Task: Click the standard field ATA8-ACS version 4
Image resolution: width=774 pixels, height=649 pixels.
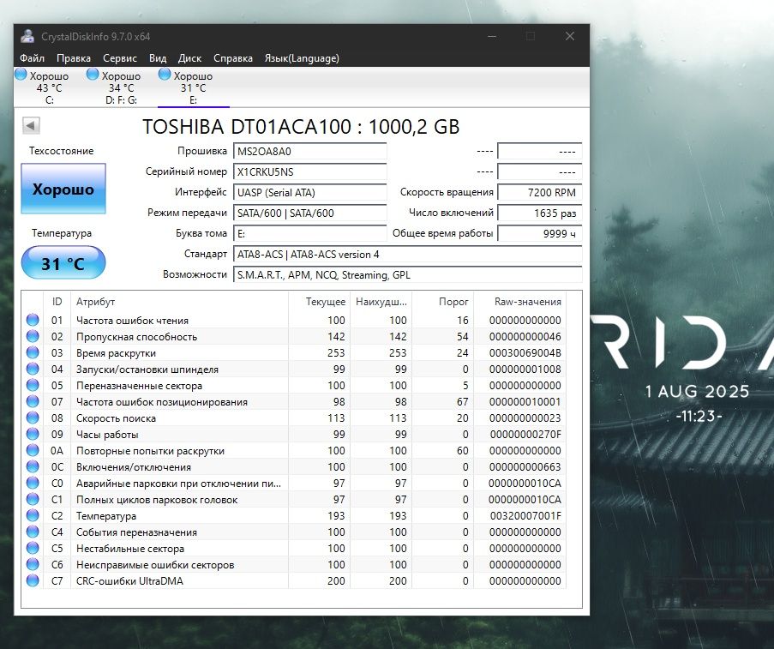Action: click(x=408, y=255)
